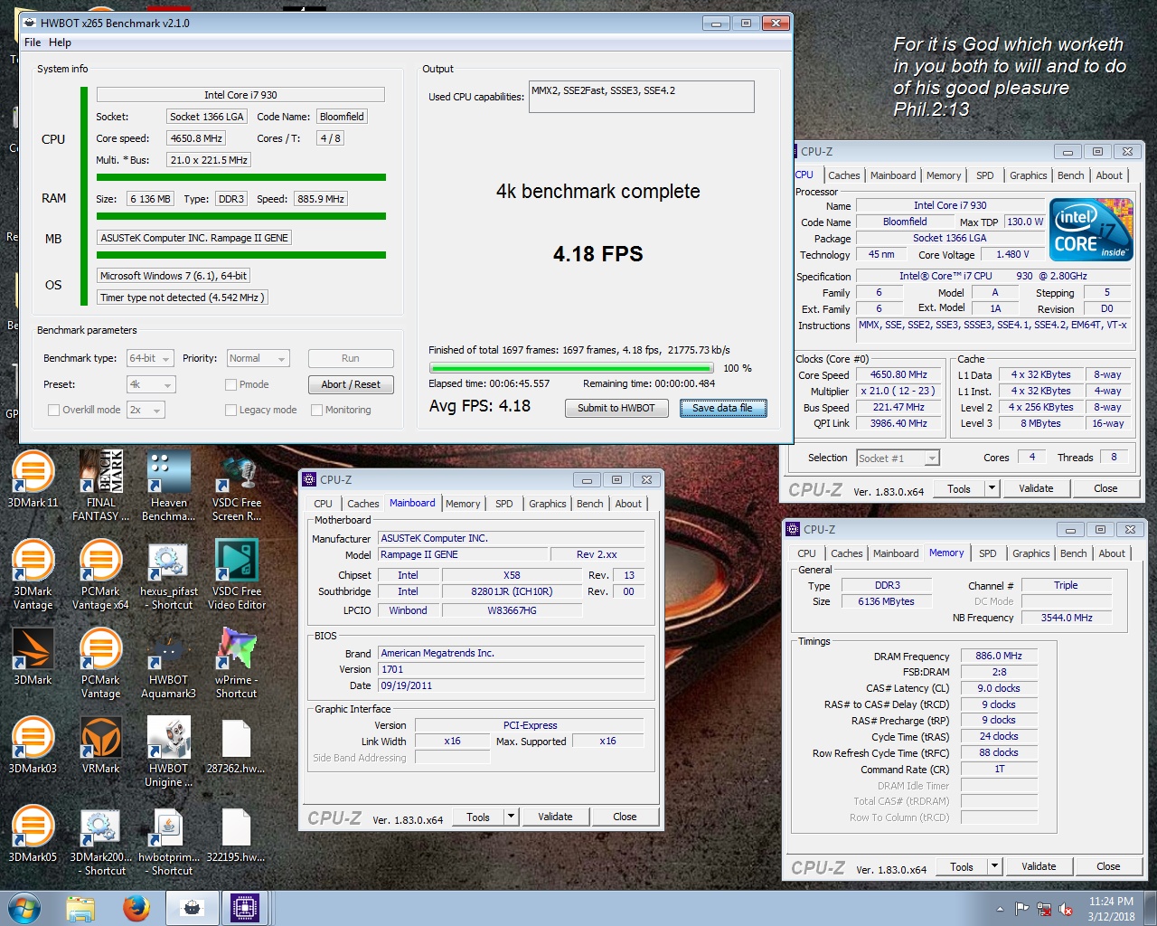Open the Help menu in HWBOT x265

[60, 43]
